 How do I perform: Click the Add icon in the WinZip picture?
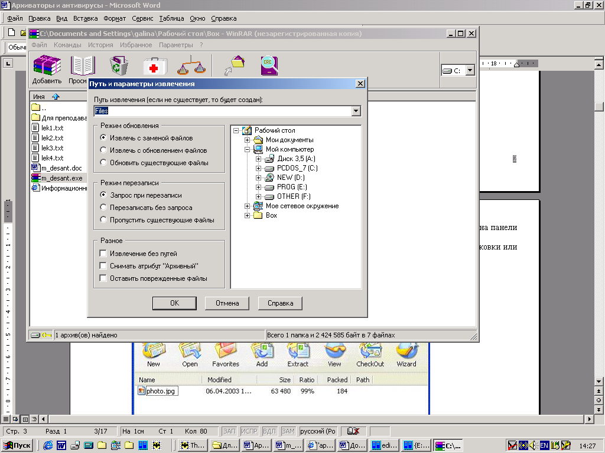[x=262, y=351]
